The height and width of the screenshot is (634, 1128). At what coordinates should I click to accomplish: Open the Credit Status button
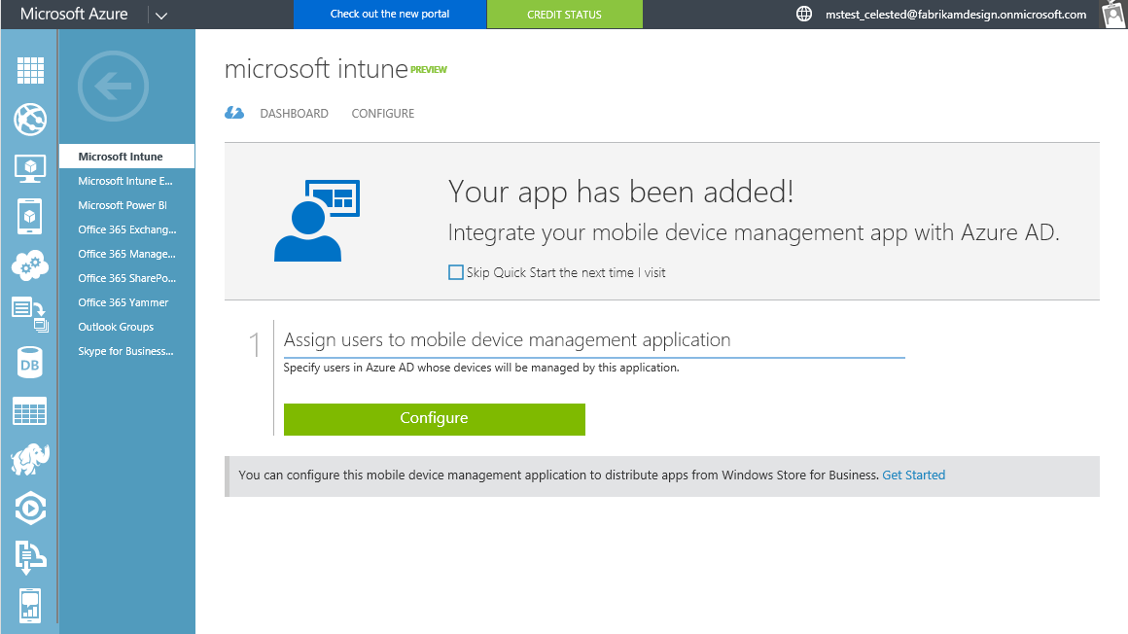click(x=565, y=15)
